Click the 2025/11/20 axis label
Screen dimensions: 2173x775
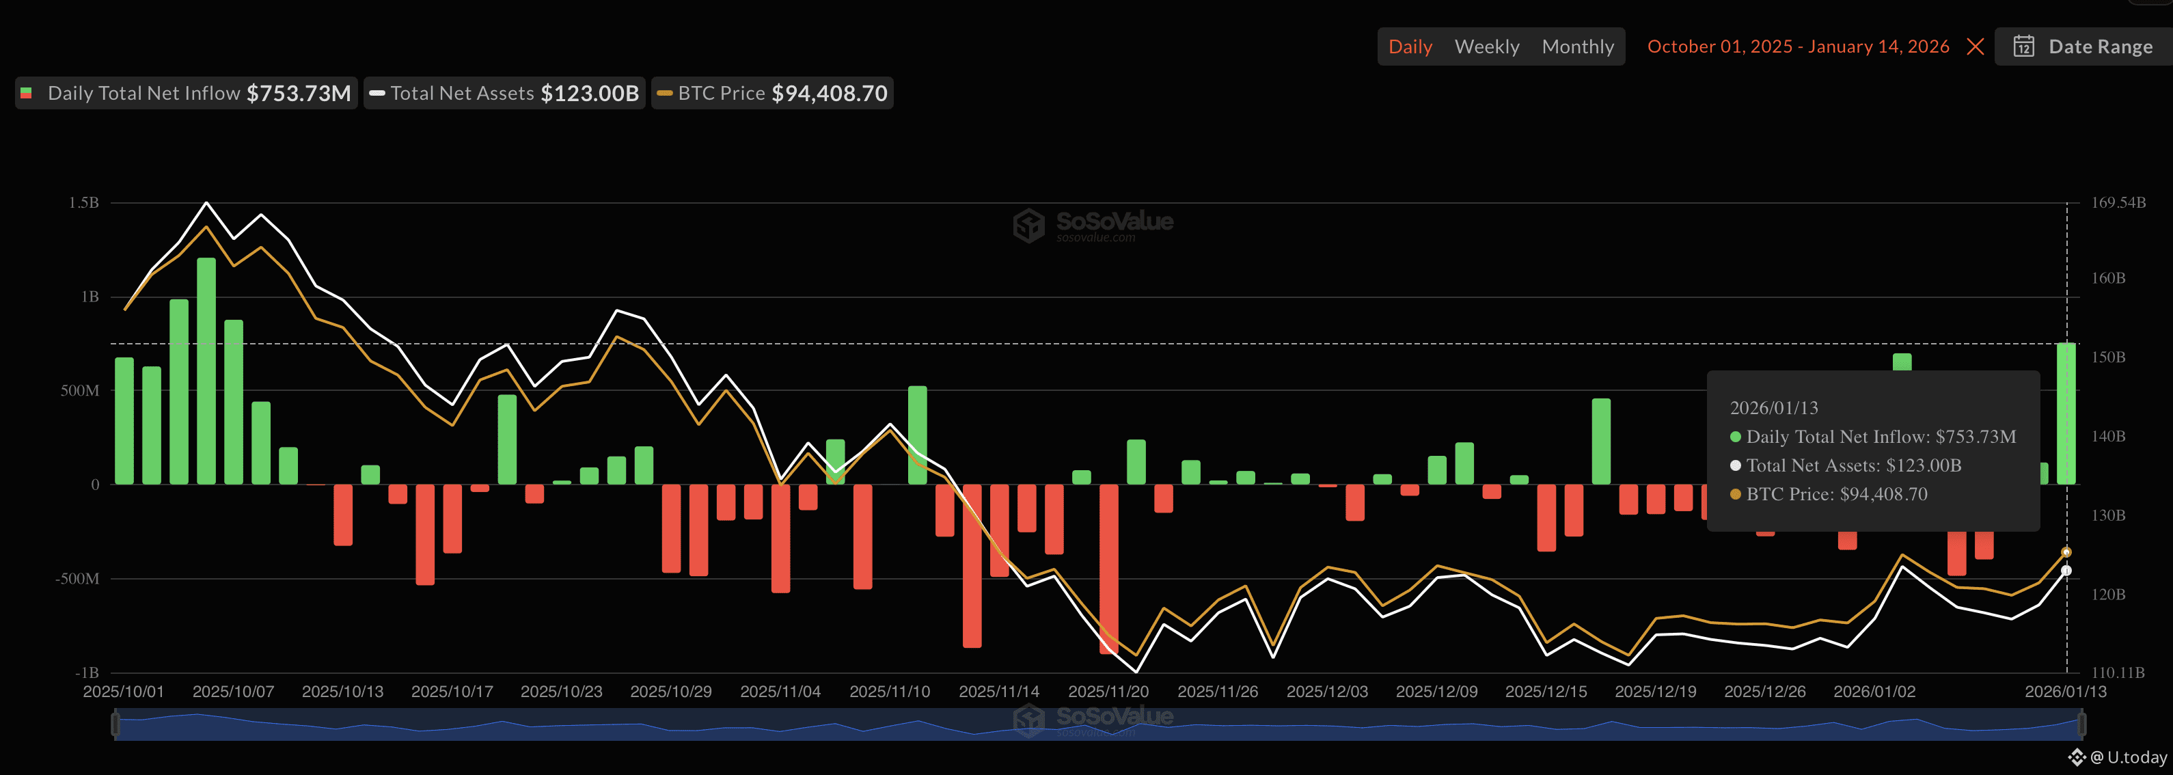(1108, 691)
